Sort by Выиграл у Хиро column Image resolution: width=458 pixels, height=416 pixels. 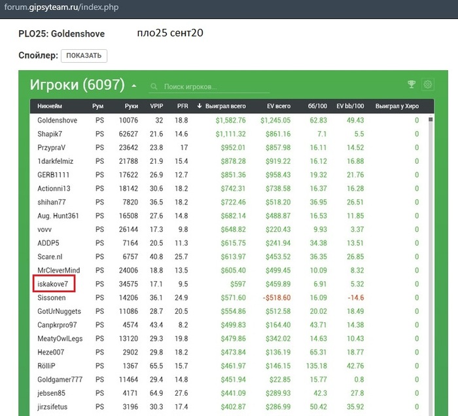tap(397, 106)
